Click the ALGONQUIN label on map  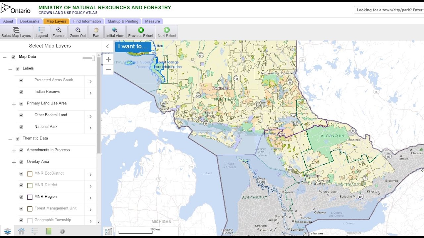click(332, 136)
